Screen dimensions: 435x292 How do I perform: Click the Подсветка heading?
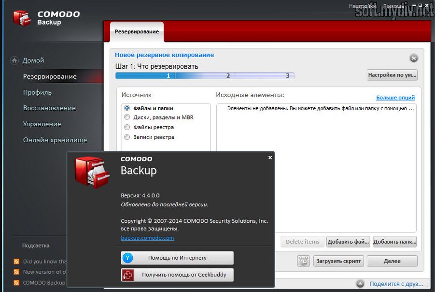point(36,246)
